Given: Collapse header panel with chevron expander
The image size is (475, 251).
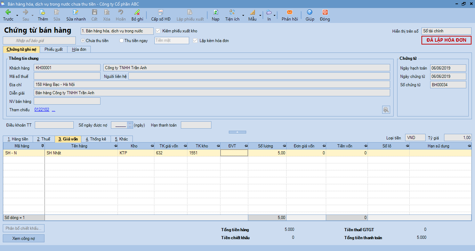Looking at the screenshot, I should pyautogui.click(x=237, y=132).
